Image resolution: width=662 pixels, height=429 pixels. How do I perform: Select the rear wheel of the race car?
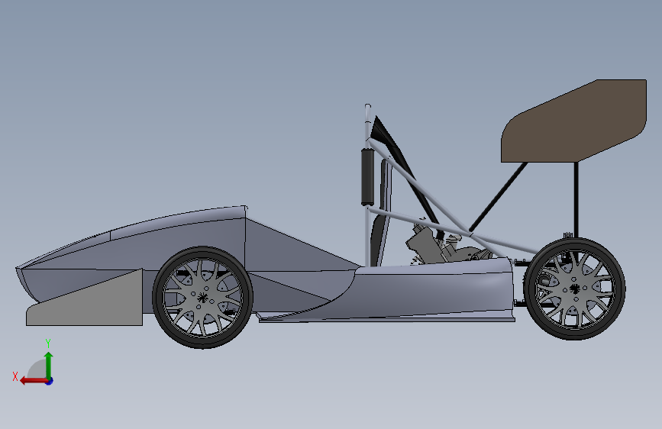click(x=575, y=289)
